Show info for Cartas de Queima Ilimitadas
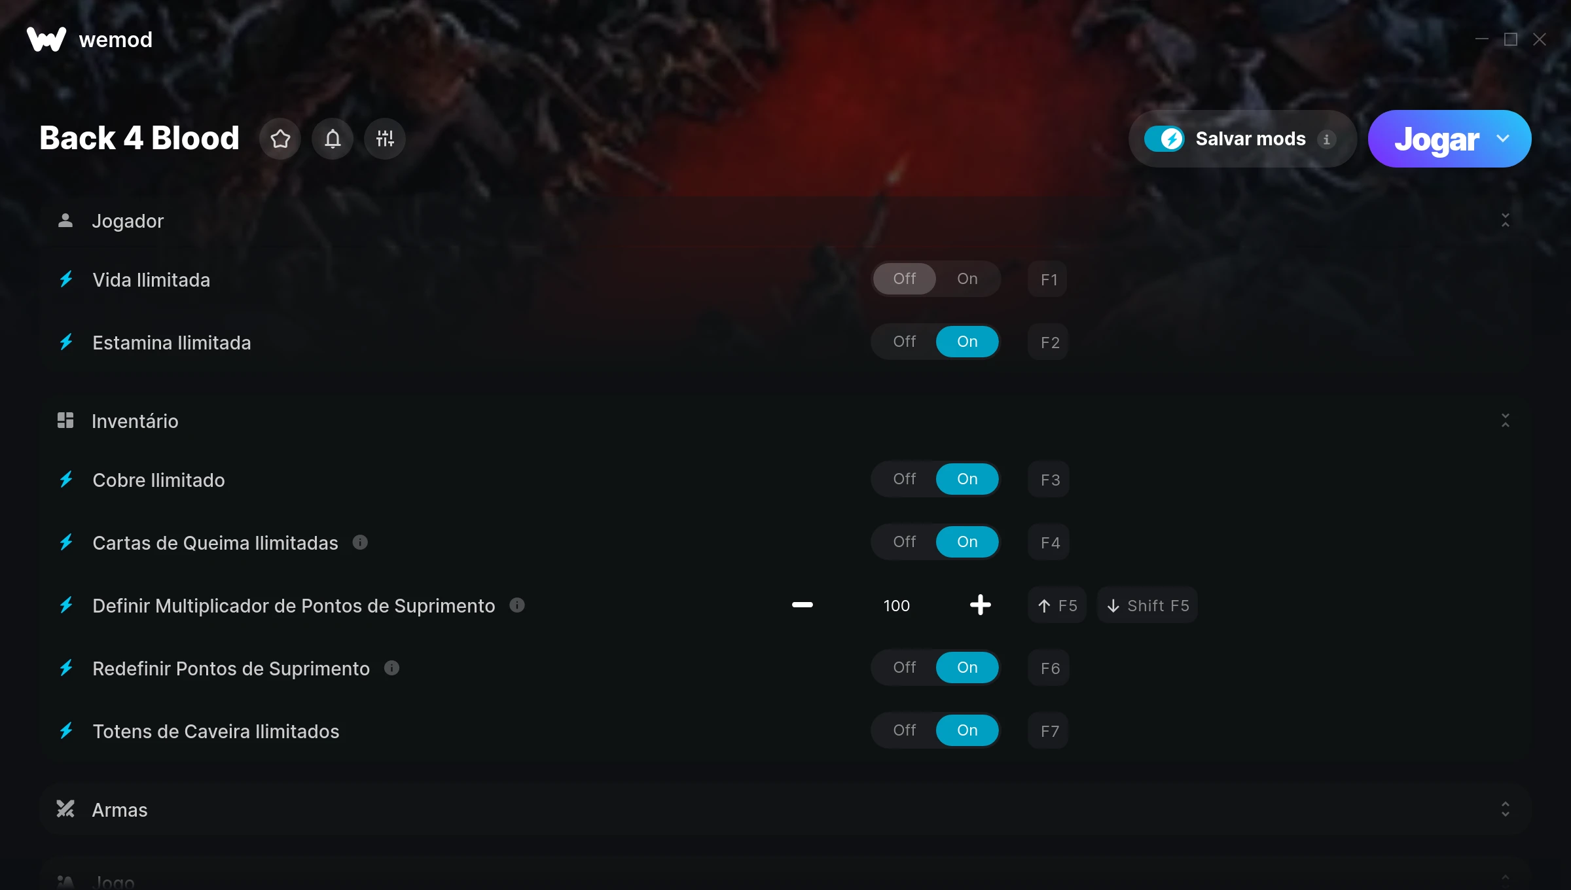 pyautogui.click(x=360, y=542)
